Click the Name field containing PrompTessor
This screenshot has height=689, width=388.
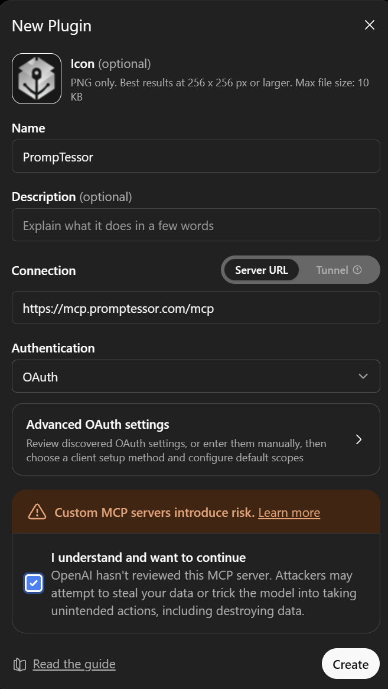pos(195,157)
